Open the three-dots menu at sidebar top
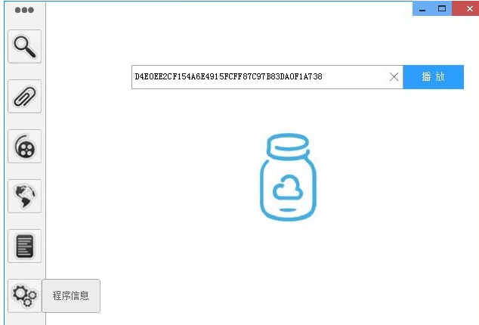The width and height of the screenshot is (479, 325). click(24, 10)
